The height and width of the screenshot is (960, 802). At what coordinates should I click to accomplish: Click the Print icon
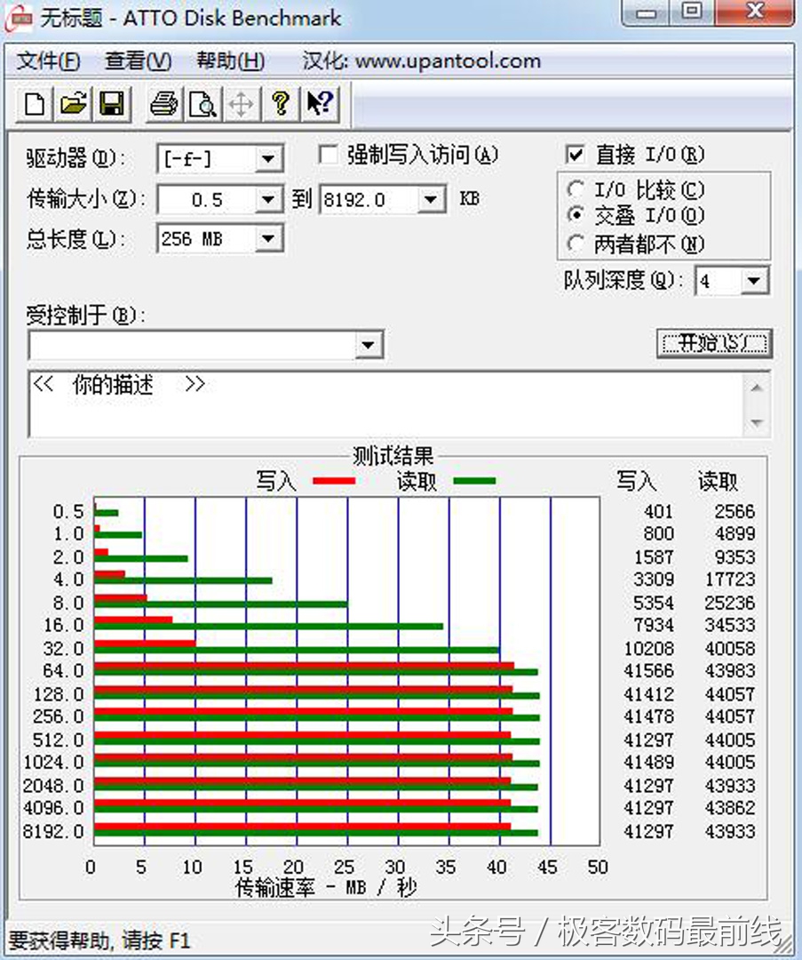click(x=163, y=104)
